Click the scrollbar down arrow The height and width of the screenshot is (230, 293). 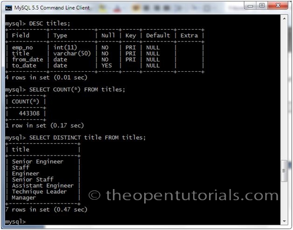pos(284,221)
